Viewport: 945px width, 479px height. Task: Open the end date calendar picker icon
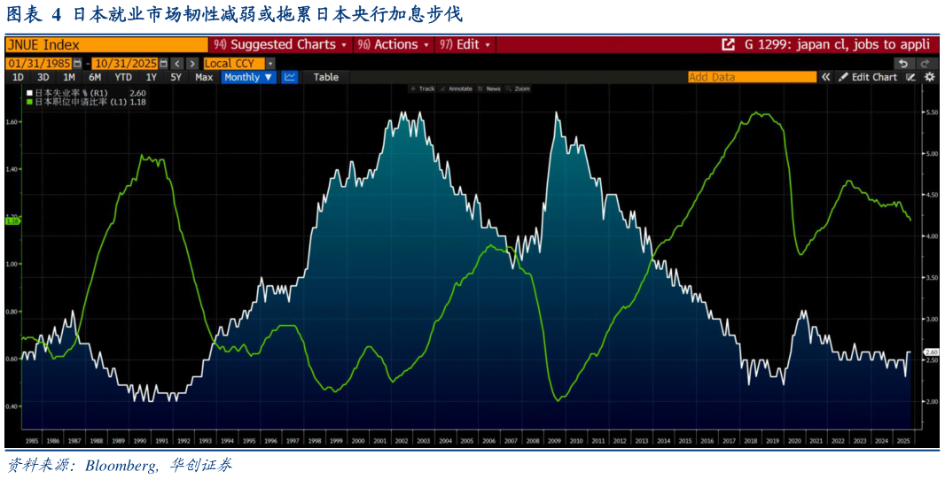[163, 63]
